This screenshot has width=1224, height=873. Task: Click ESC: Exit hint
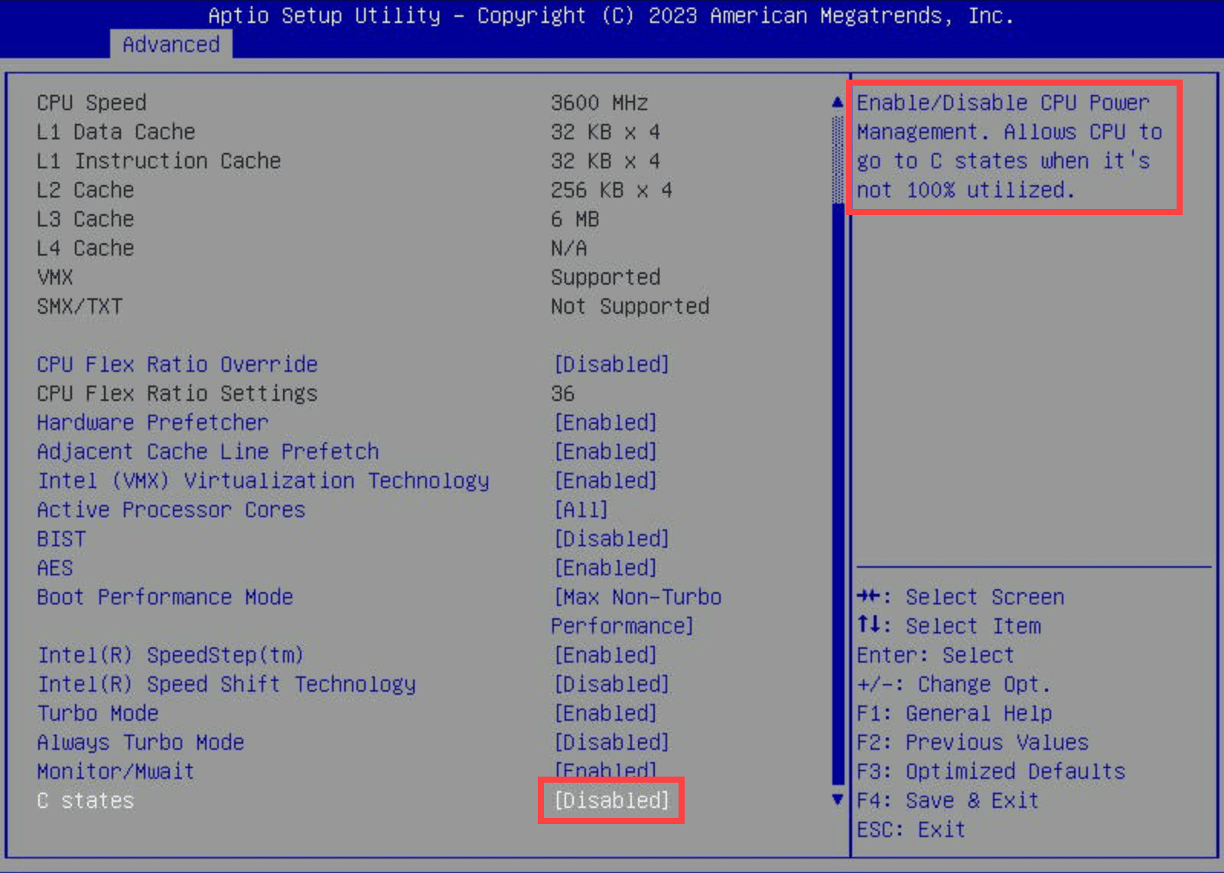point(911,829)
